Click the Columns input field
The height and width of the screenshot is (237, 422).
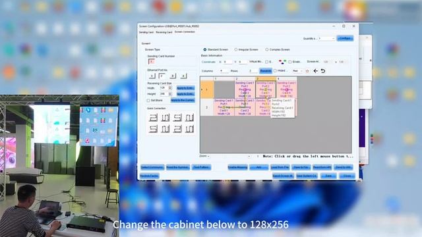coord(224,71)
